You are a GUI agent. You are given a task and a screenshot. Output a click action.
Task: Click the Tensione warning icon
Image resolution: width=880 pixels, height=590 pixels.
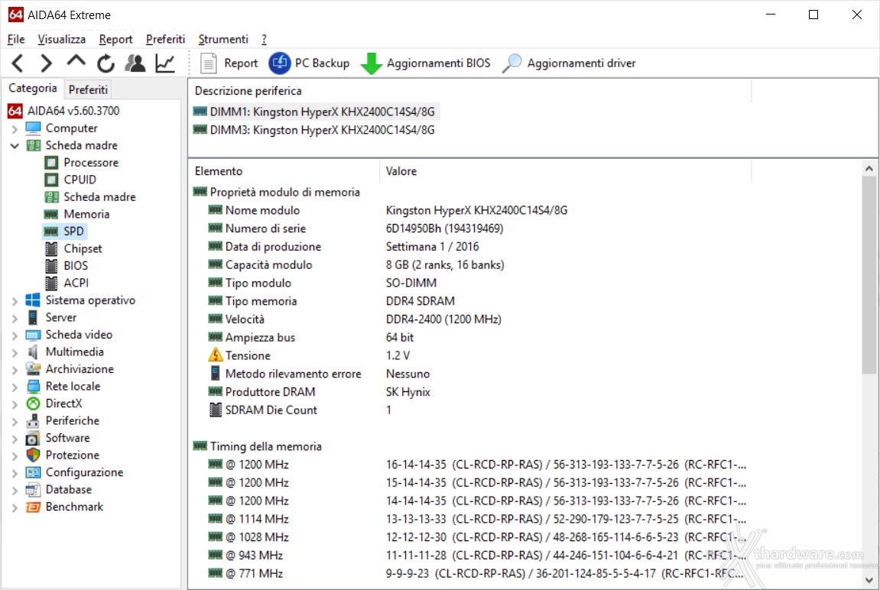[x=216, y=355]
